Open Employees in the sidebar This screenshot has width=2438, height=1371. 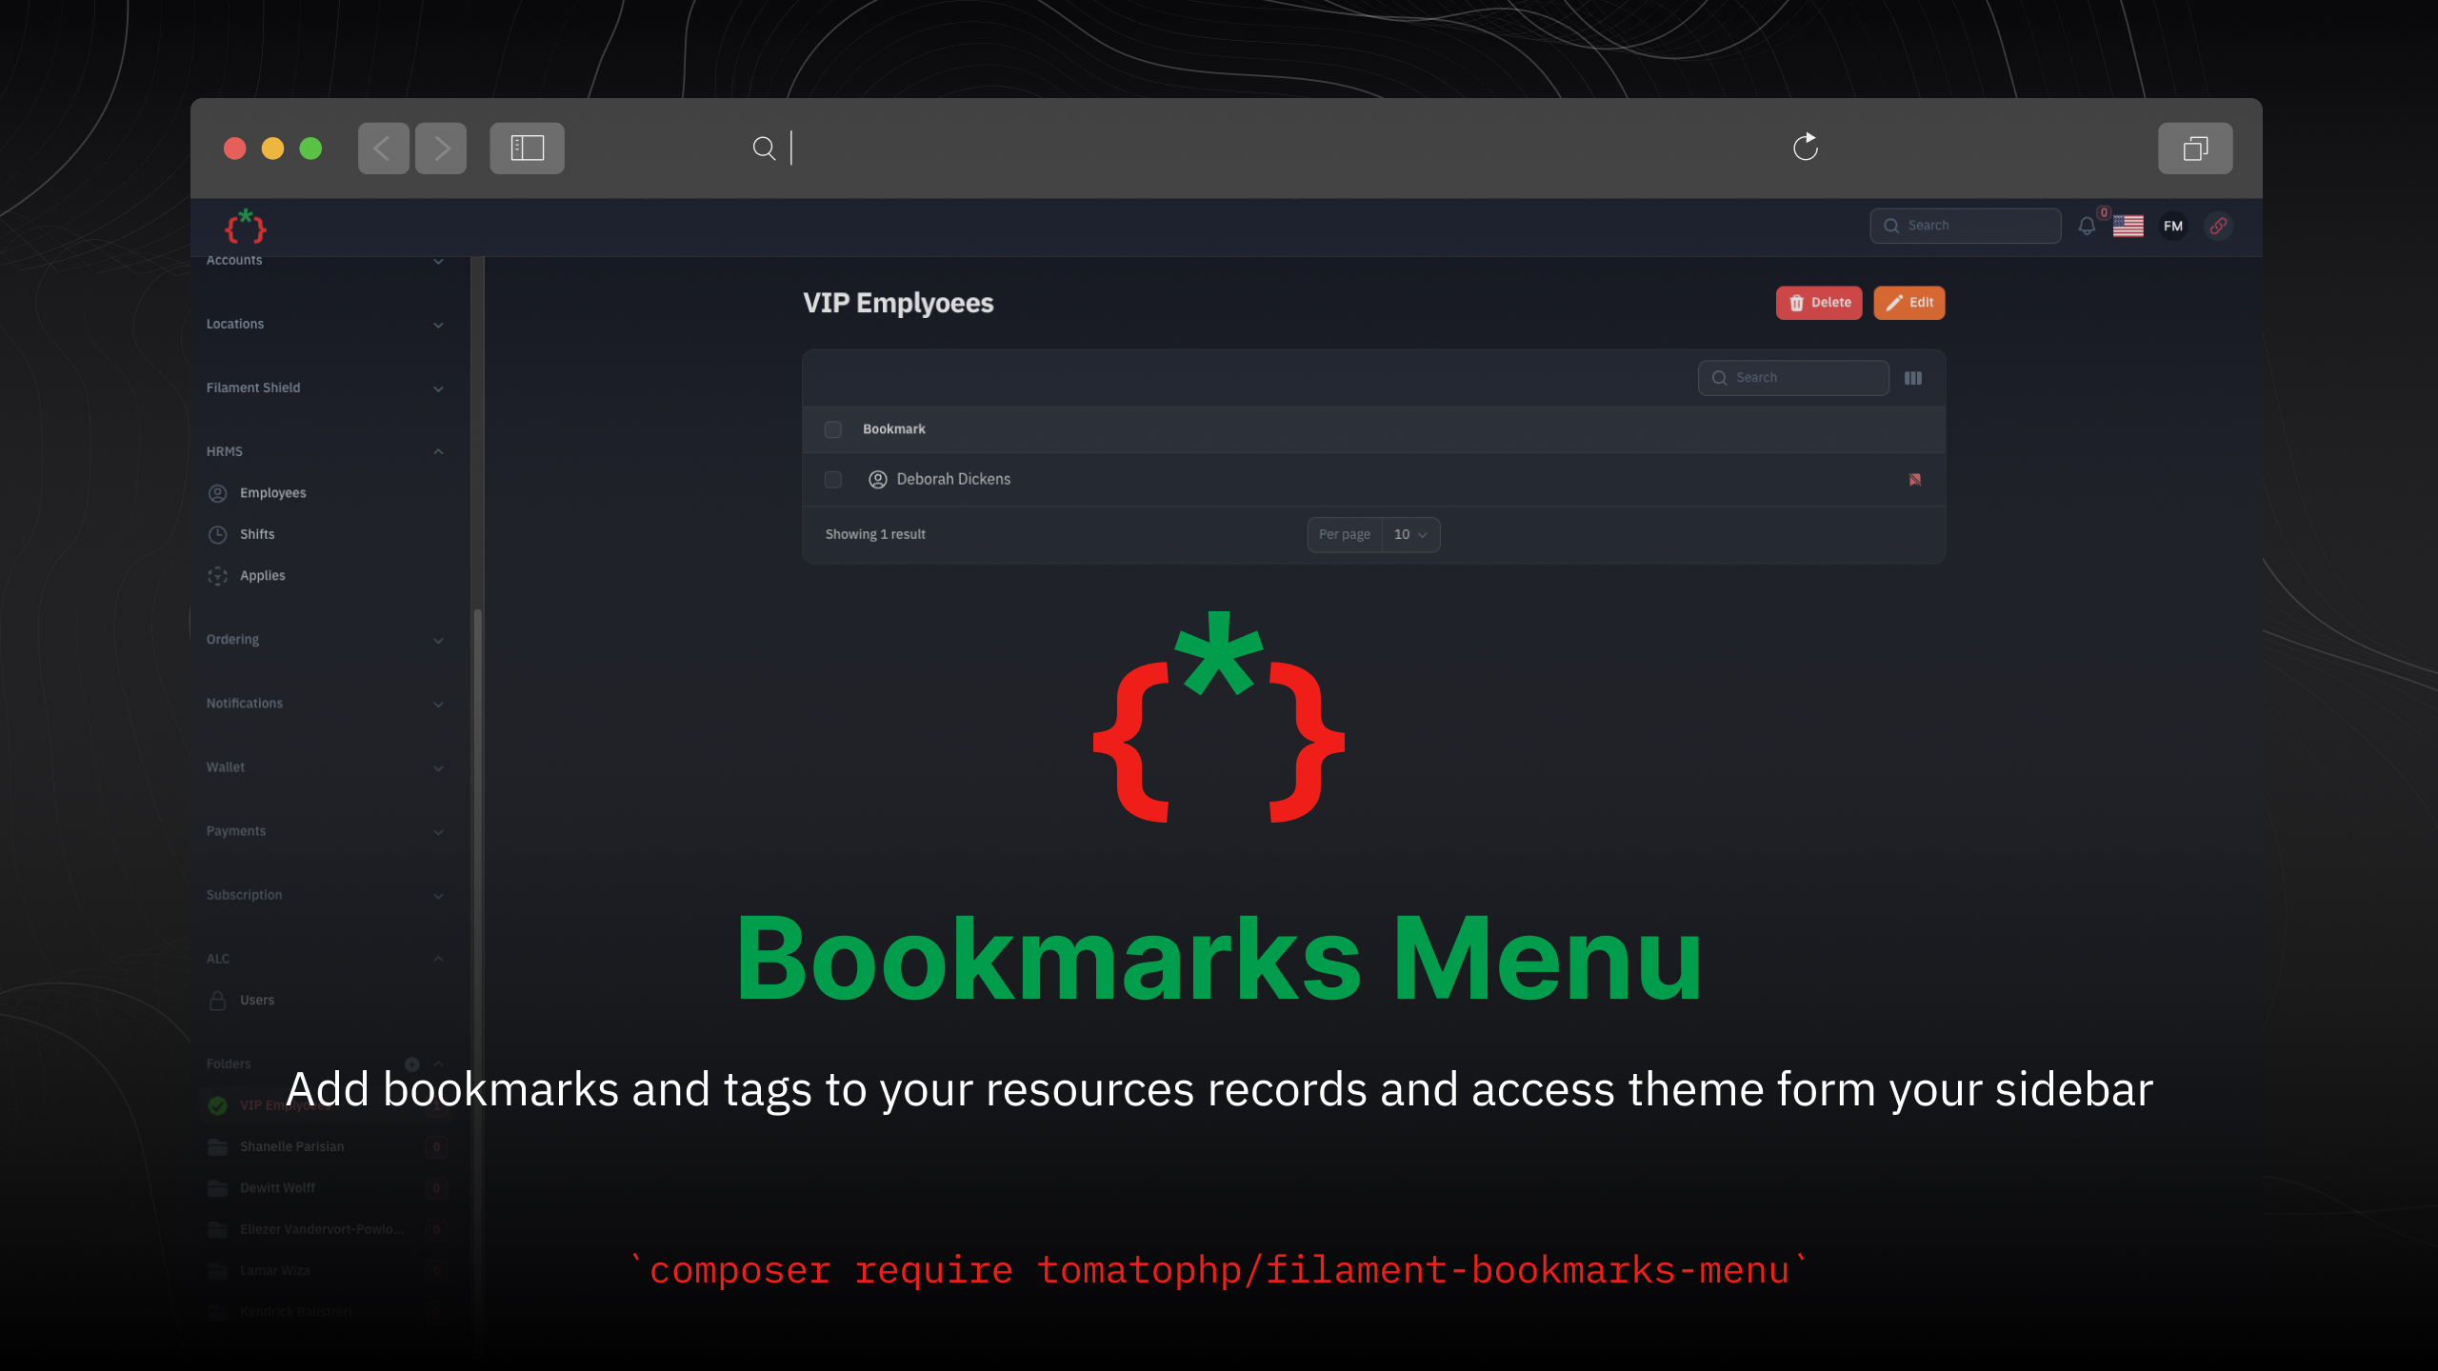(272, 493)
